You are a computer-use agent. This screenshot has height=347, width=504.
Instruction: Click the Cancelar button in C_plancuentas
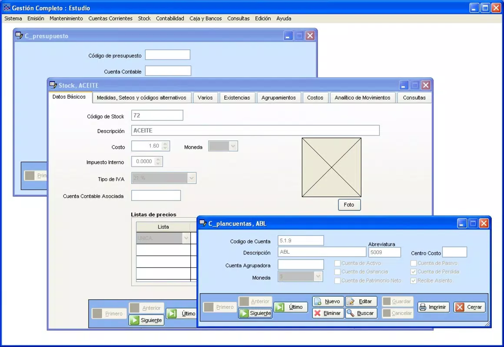point(398,313)
